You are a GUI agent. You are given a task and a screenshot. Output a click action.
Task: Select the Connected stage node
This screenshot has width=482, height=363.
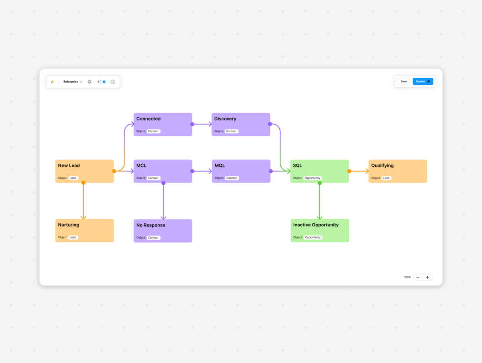click(163, 124)
